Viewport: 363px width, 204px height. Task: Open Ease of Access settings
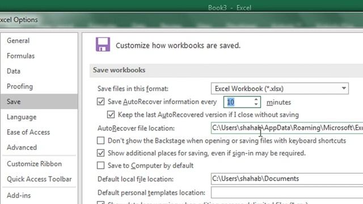[x=28, y=132]
